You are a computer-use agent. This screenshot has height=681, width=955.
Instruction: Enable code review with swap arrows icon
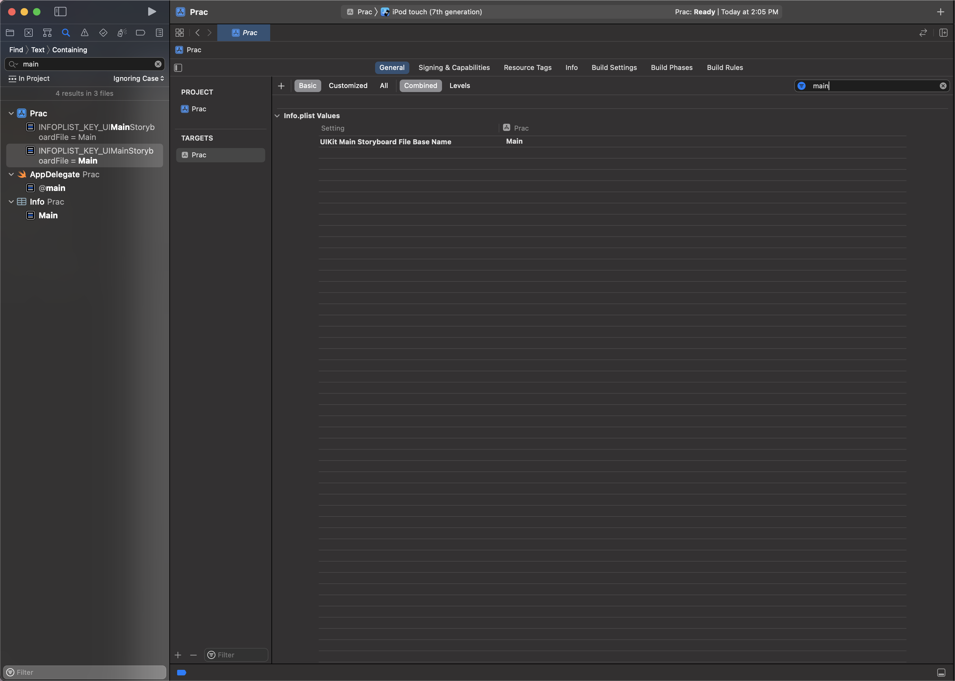point(923,33)
